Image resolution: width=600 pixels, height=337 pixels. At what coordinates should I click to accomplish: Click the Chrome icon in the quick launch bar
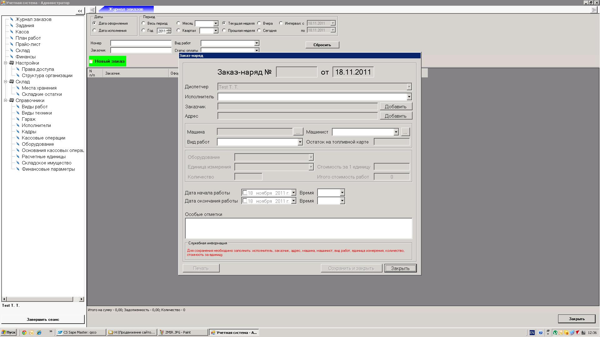pos(24,333)
